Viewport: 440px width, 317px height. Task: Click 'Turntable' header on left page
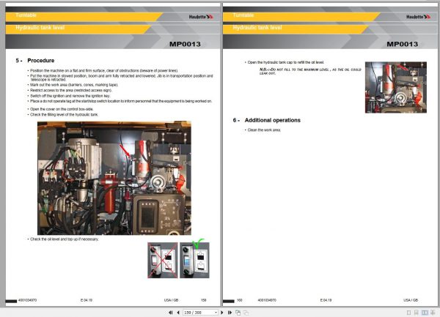click(26, 15)
